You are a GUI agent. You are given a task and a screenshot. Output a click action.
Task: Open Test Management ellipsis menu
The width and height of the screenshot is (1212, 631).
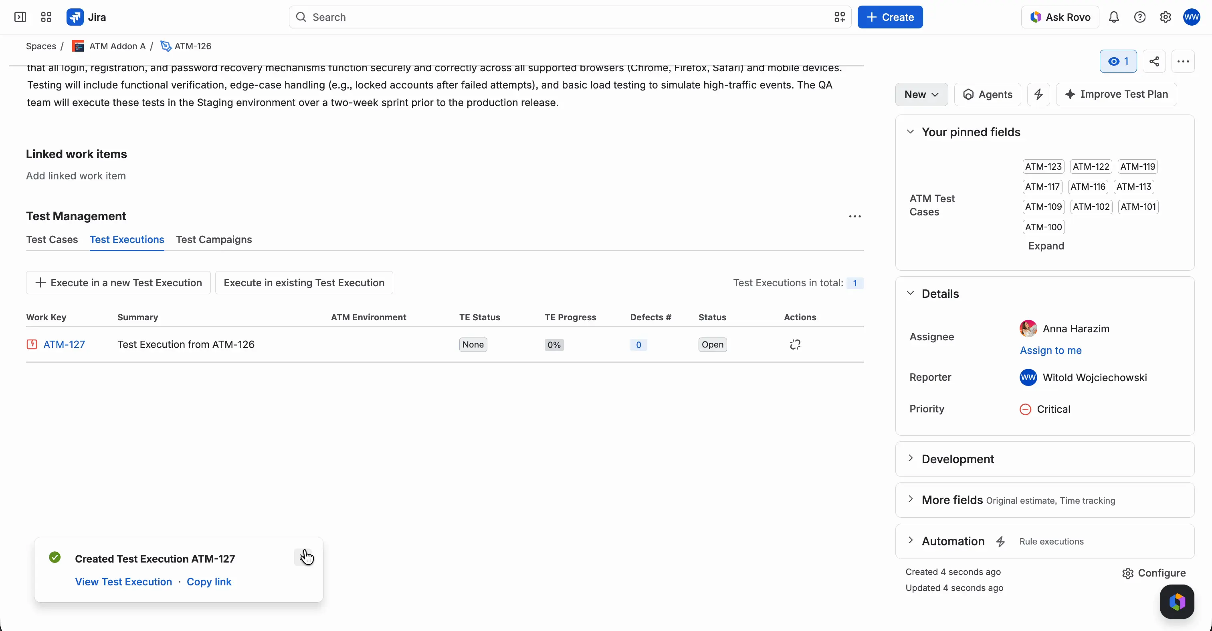(855, 217)
